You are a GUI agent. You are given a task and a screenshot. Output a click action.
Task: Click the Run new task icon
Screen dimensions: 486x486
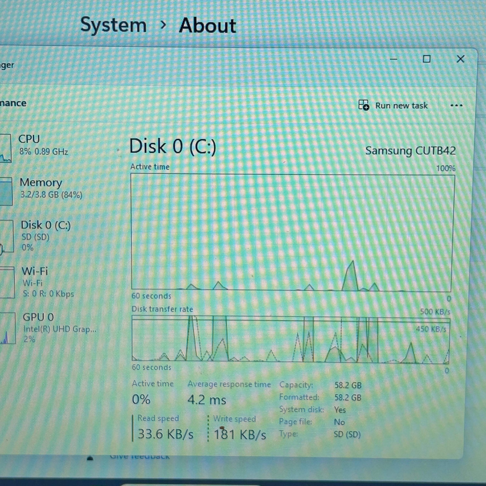tap(364, 105)
